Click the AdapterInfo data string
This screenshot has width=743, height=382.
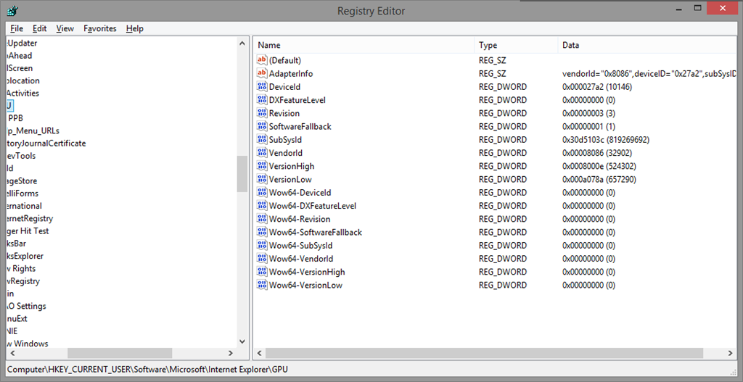click(x=649, y=74)
